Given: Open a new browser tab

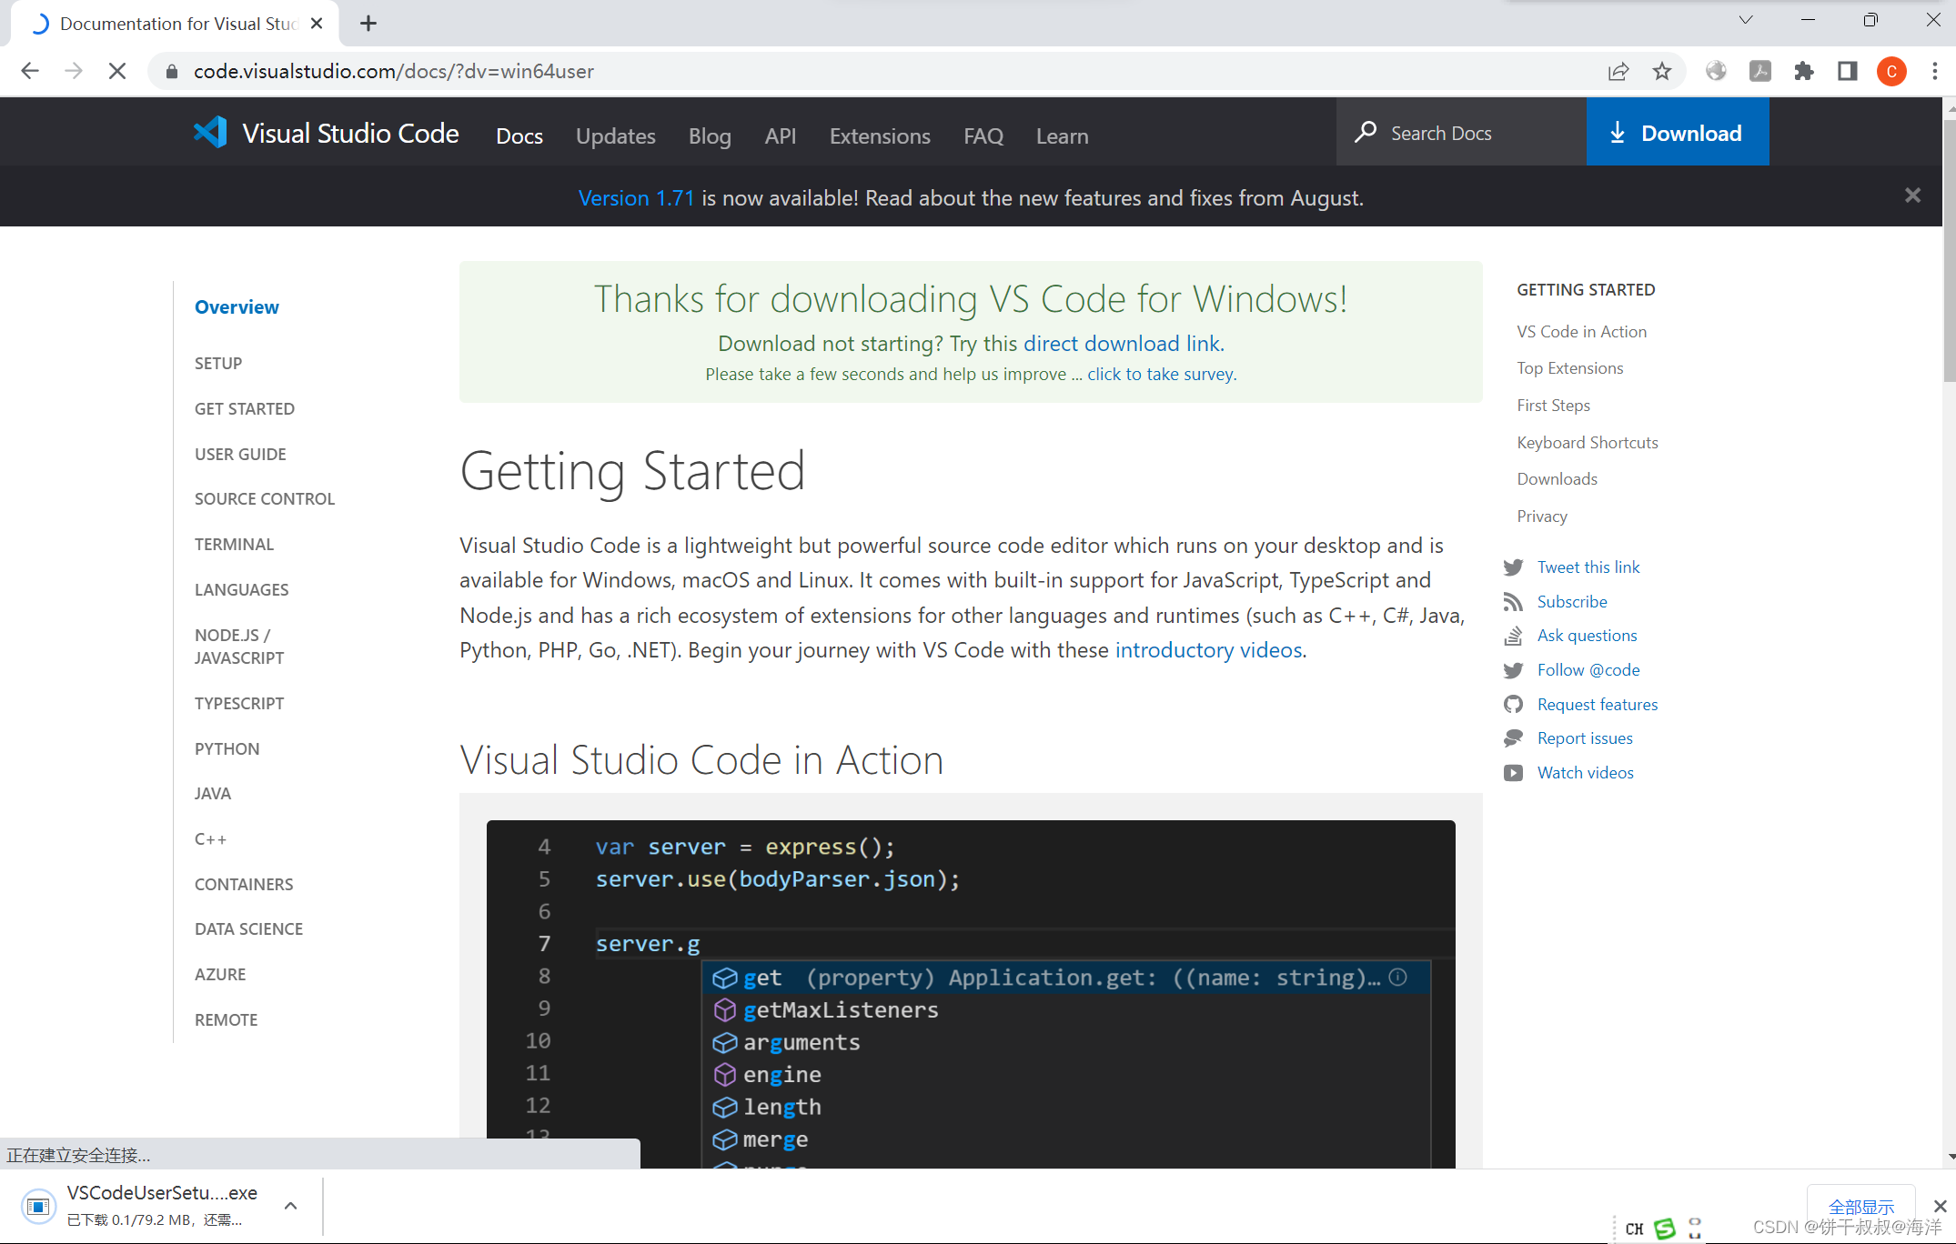Looking at the screenshot, I should click(368, 24).
